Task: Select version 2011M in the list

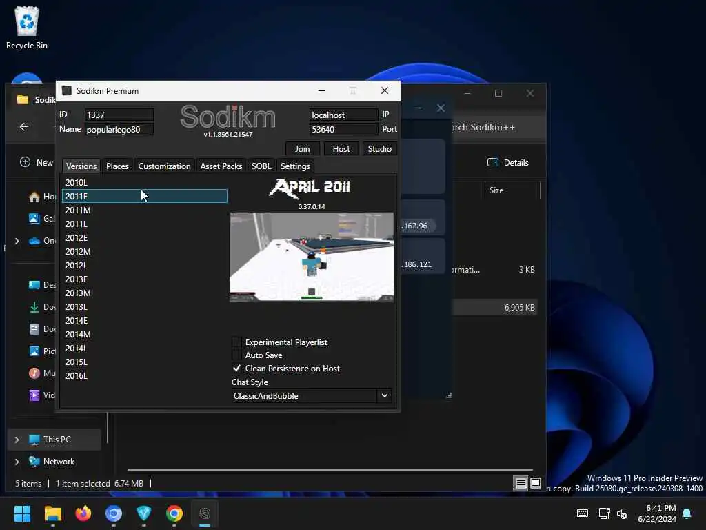Action: [145, 210]
